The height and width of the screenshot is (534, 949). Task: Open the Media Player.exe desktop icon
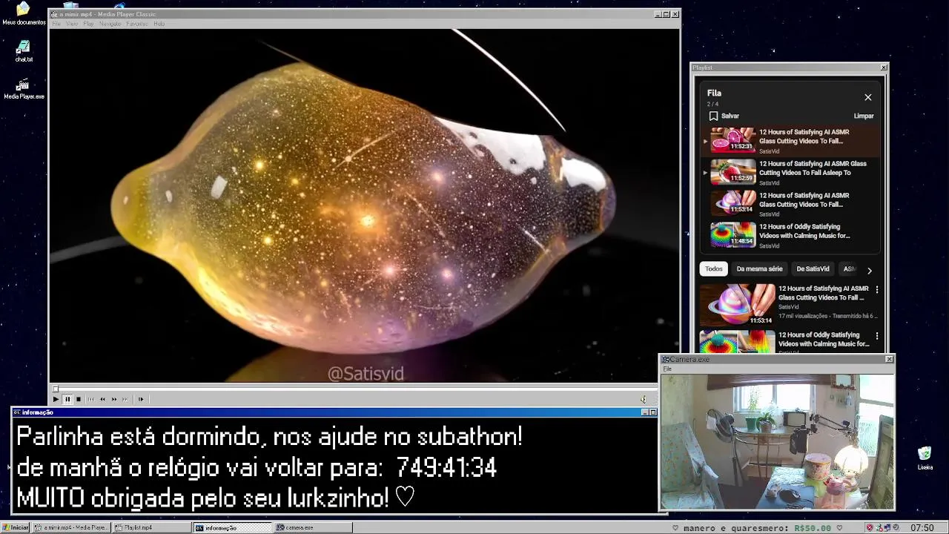point(24,88)
